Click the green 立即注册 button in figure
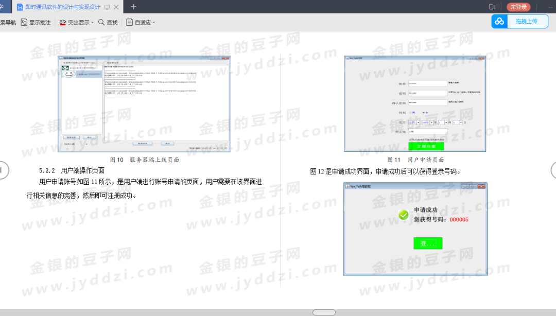Viewport: 556px width, 316px height. 426,146
